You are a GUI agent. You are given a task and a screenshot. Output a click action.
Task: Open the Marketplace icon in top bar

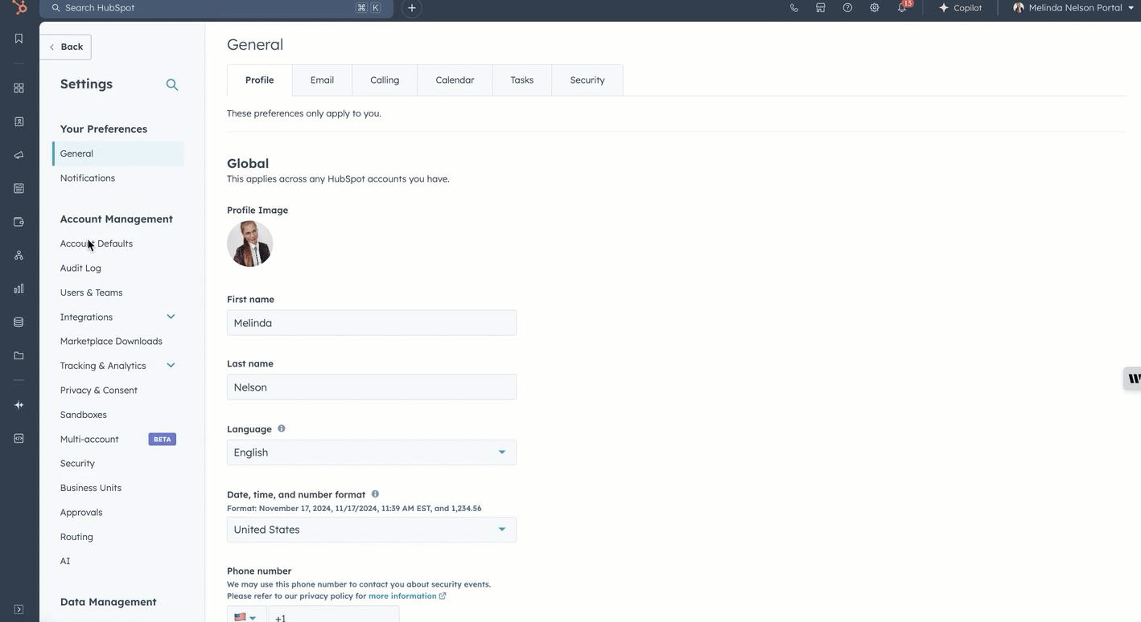[x=820, y=8]
